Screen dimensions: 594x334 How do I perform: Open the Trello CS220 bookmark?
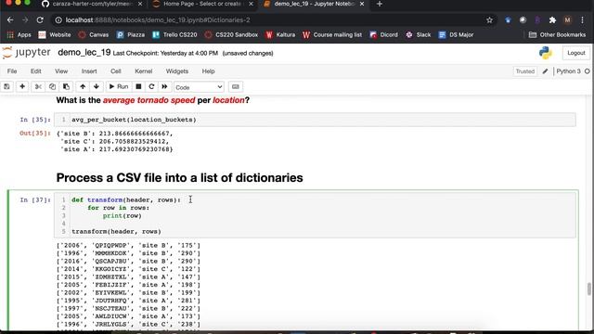[x=174, y=35]
